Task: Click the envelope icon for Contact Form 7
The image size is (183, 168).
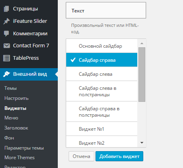Action: coord(7,46)
